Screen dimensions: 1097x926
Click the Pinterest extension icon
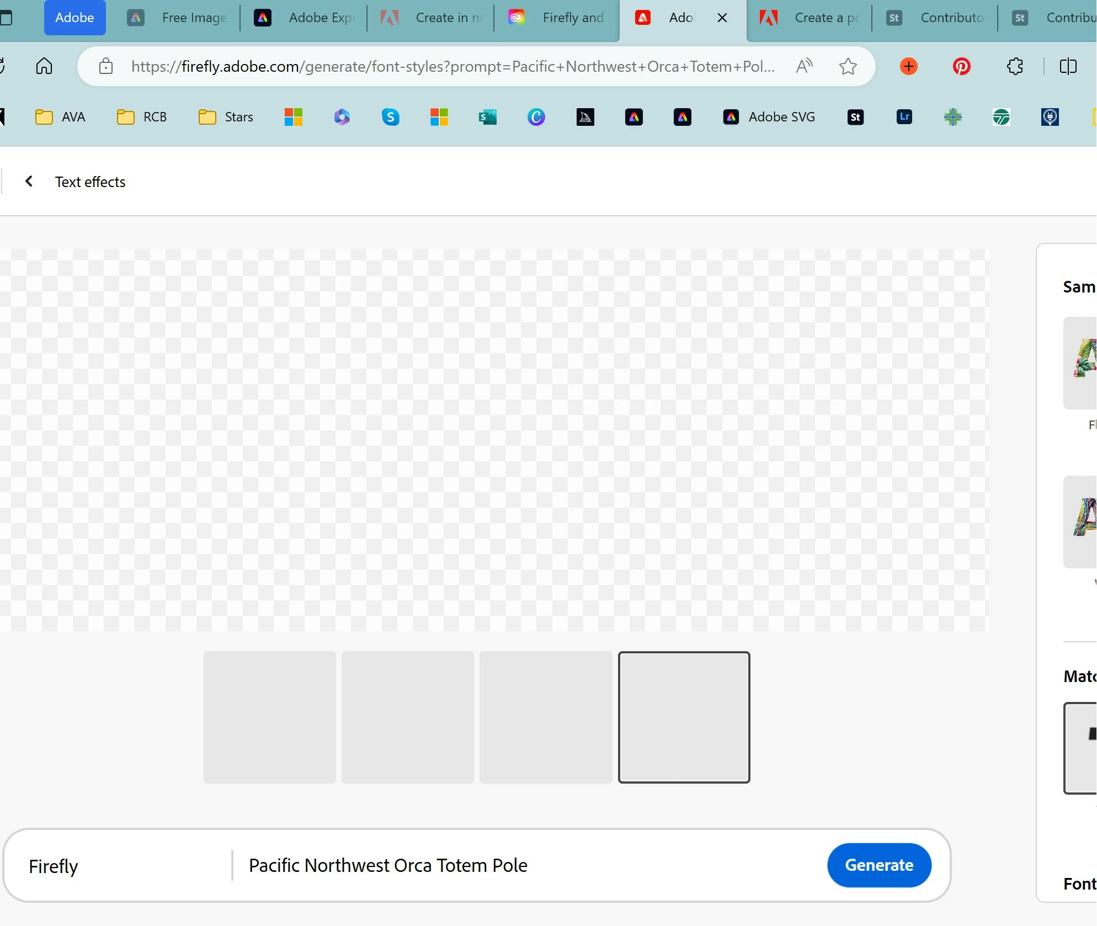961,66
